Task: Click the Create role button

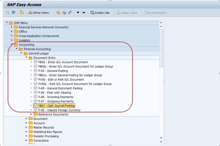Action: pos(100,12)
